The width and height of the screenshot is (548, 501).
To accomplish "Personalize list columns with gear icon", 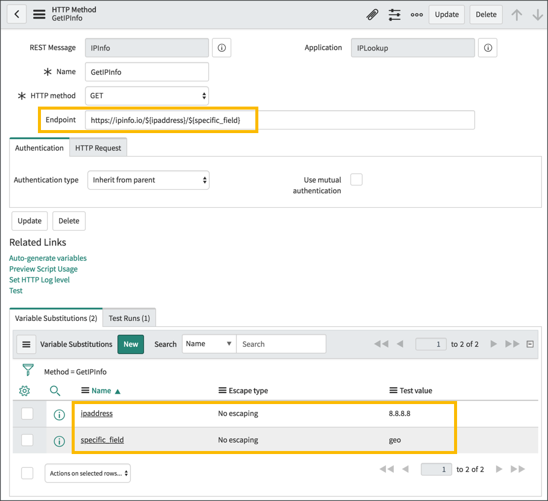I will click(25, 391).
